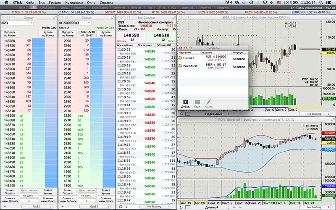
Task: Open Fut82 account dropdown
Action: point(37,207)
